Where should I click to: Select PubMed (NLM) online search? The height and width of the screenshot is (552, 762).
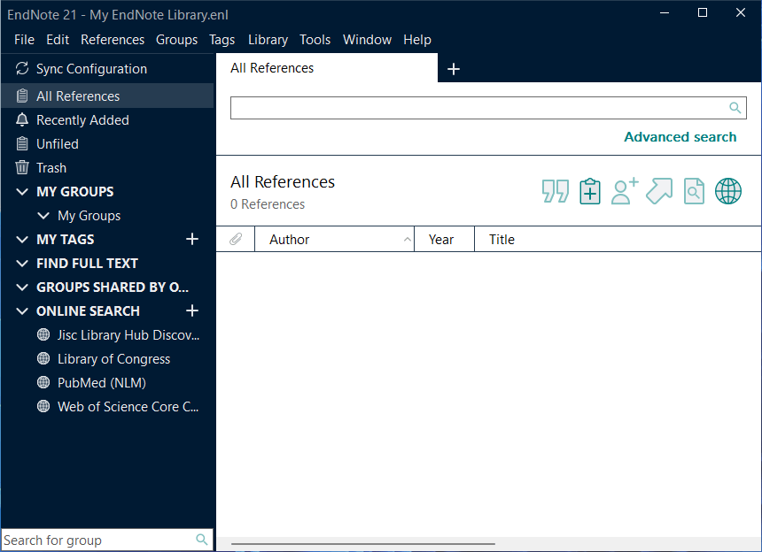coord(101,383)
